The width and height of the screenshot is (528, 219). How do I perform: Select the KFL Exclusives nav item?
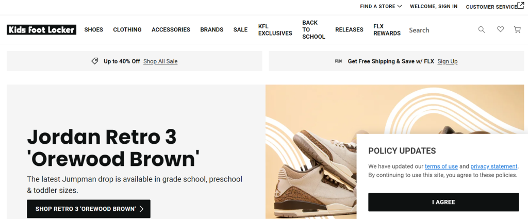[275, 29]
